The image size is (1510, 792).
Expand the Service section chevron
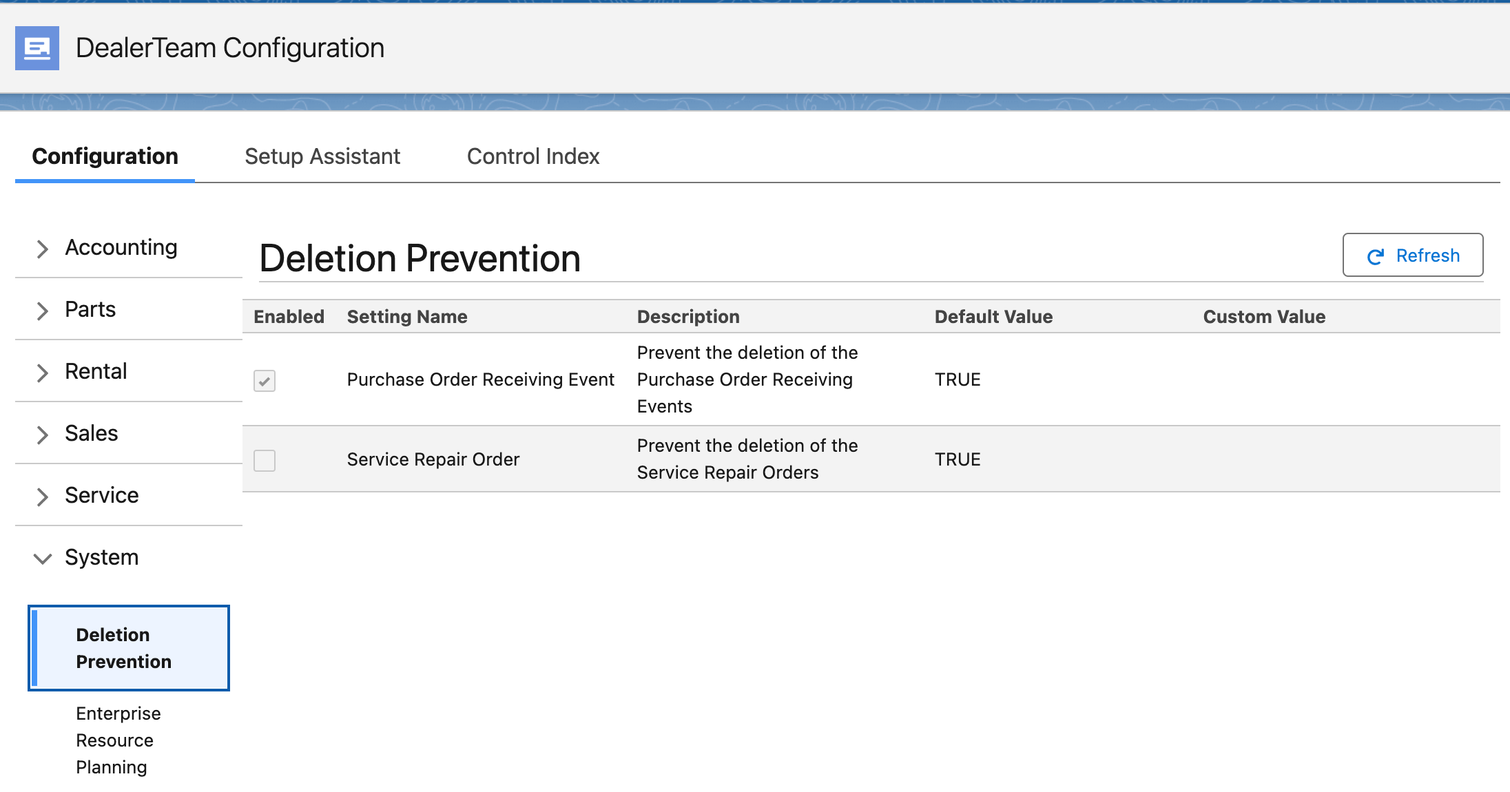point(43,497)
